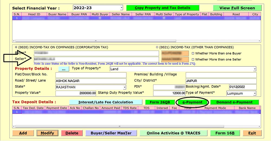Viewport: 271px width, 141px height.
Task: Click the Demand e-Payment button
Action: 234,102
